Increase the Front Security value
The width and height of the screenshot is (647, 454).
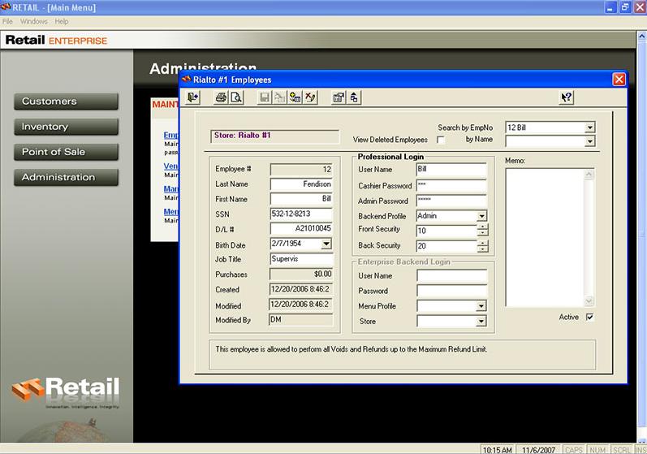tap(482, 227)
